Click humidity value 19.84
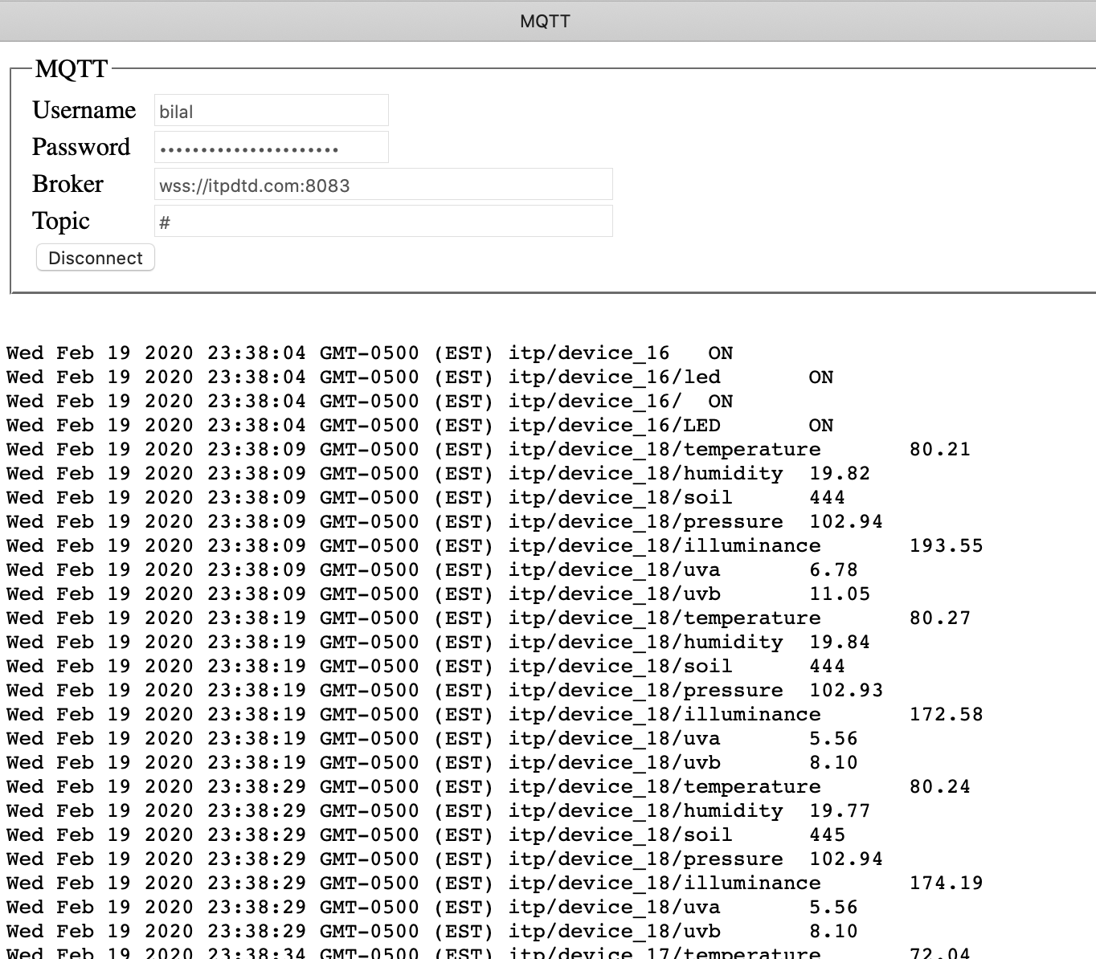1096x959 pixels. pyautogui.click(x=840, y=643)
